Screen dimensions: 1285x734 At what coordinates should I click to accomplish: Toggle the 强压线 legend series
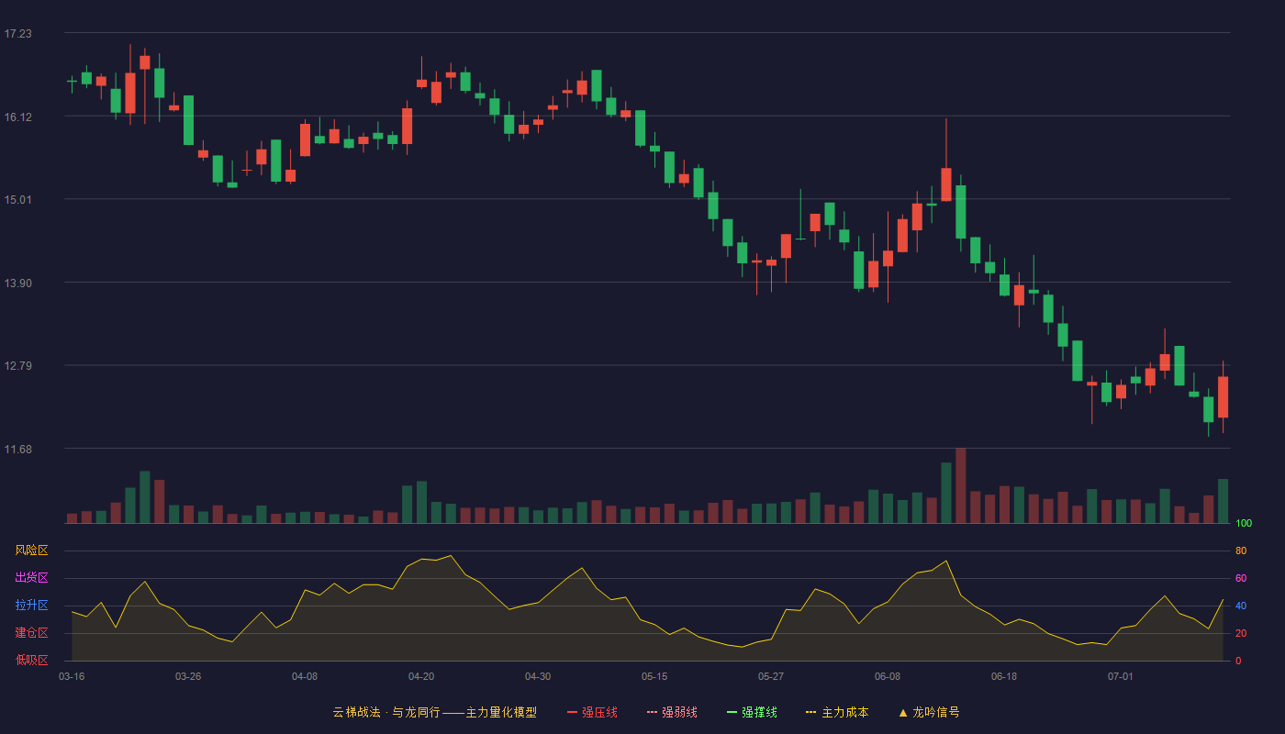coord(592,712)
